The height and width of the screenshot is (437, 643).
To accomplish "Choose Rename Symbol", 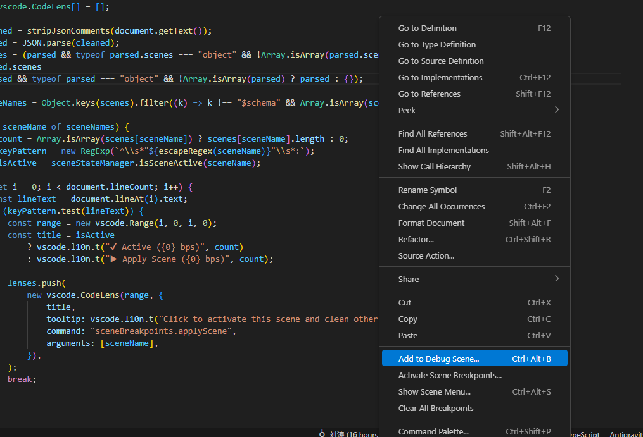I will point(474,190).
